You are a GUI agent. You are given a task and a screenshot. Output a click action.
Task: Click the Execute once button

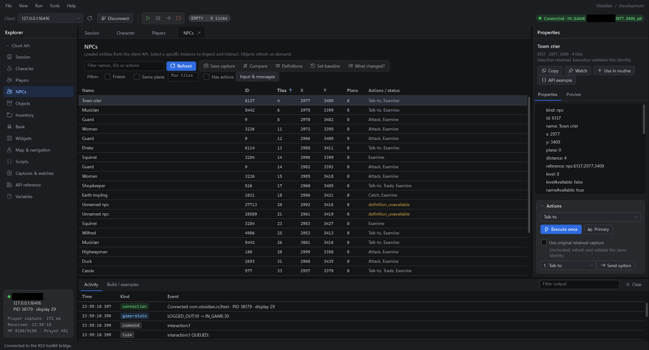[561, 229]
